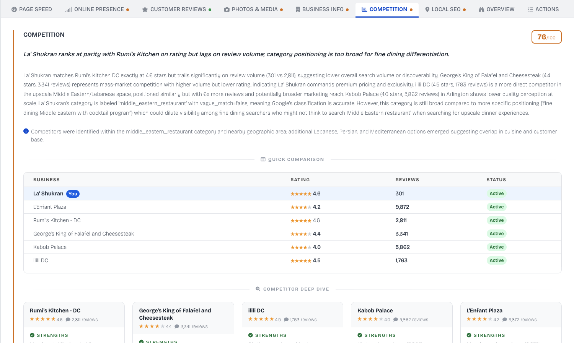Click the 301 reviews count cell
Image resolution: width=574 pixels, height=343 pixels.
pos(400,193)
